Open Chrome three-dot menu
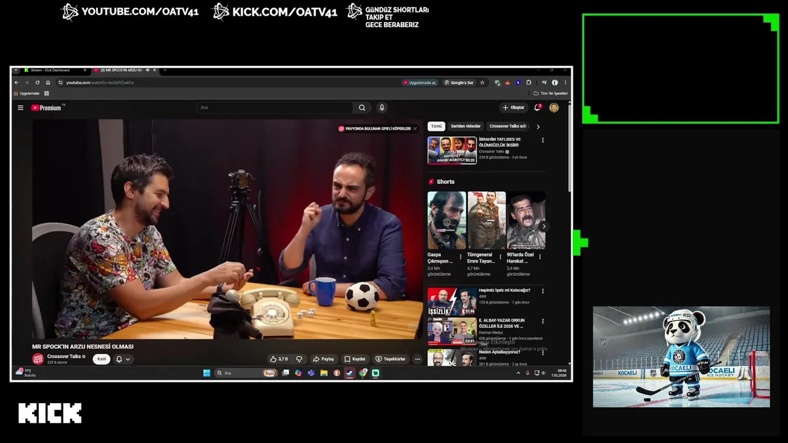 565,82
